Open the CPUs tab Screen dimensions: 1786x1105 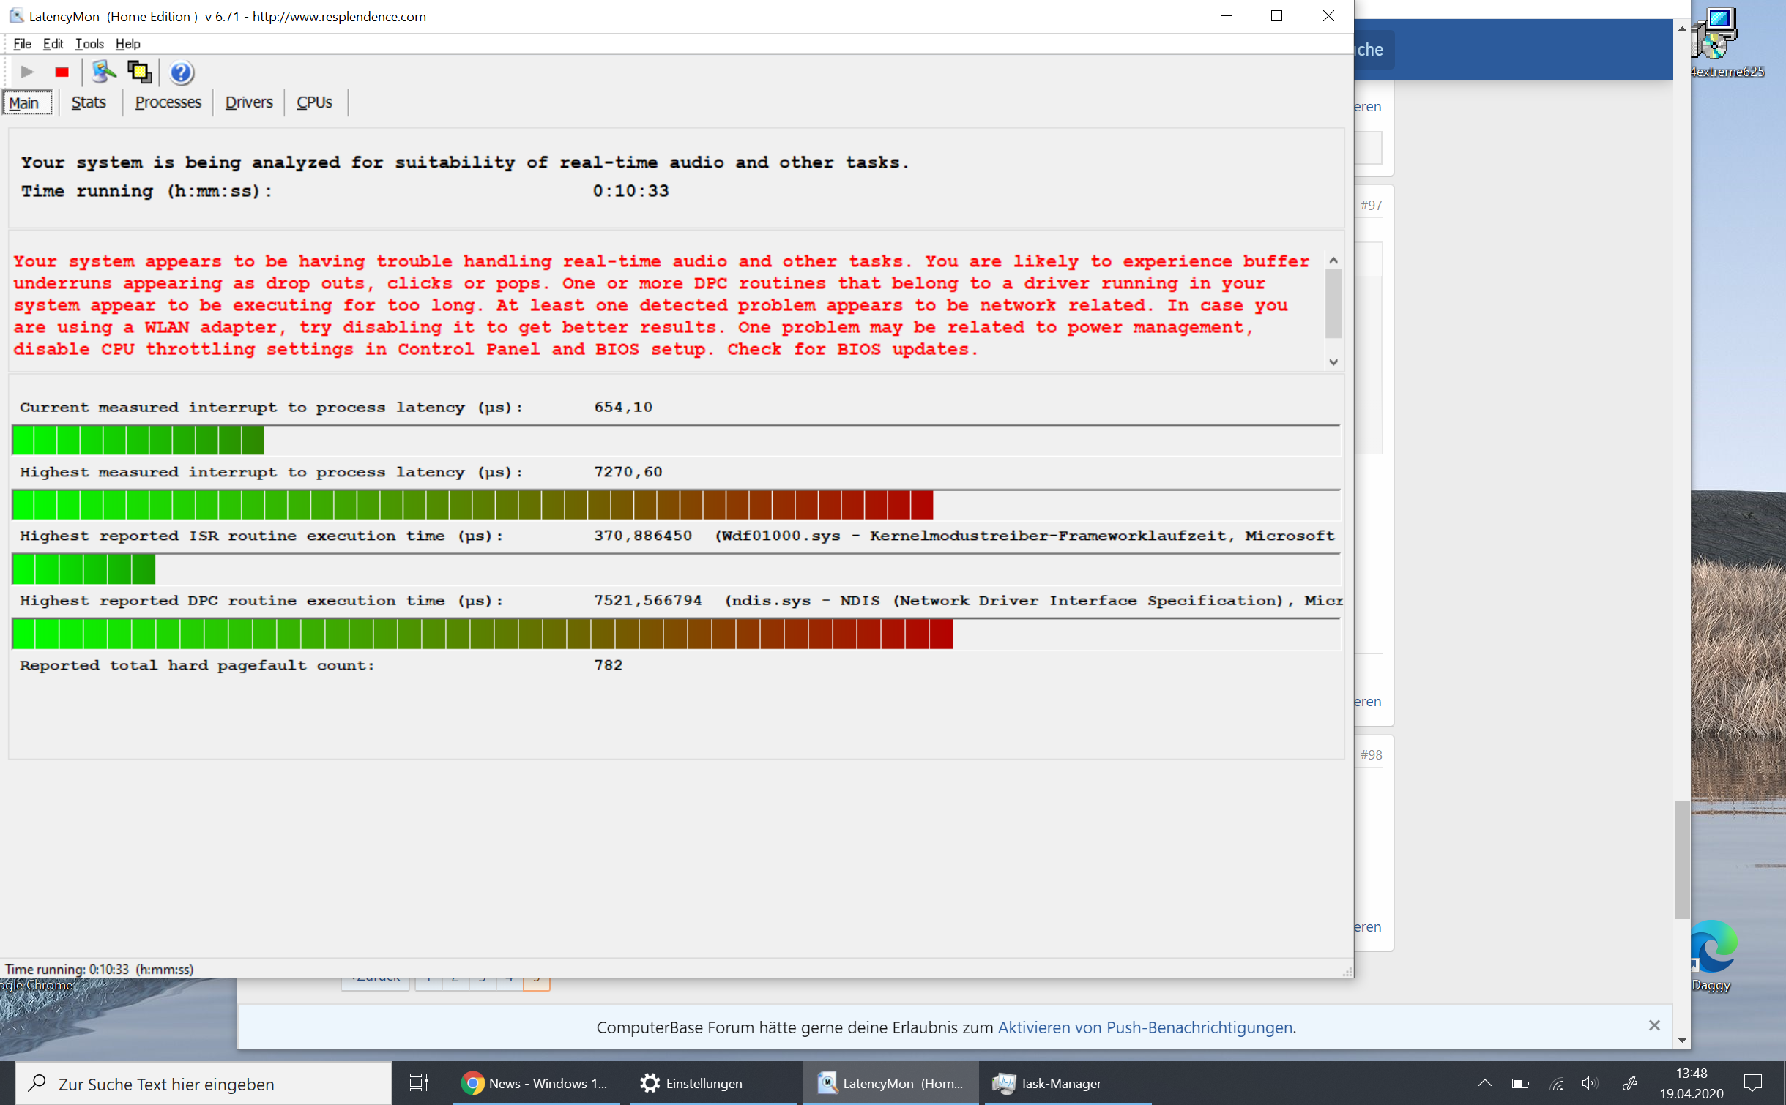pos(314,102)
